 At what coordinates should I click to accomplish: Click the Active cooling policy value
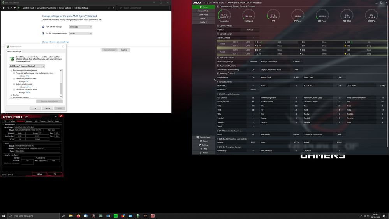[x=28, y=87]
